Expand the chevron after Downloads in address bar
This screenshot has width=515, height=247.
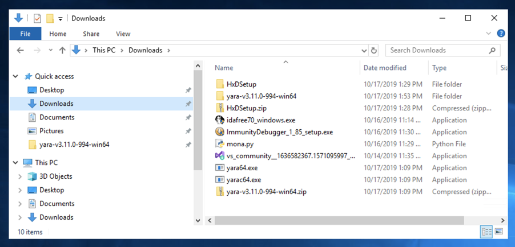(169, 51)
